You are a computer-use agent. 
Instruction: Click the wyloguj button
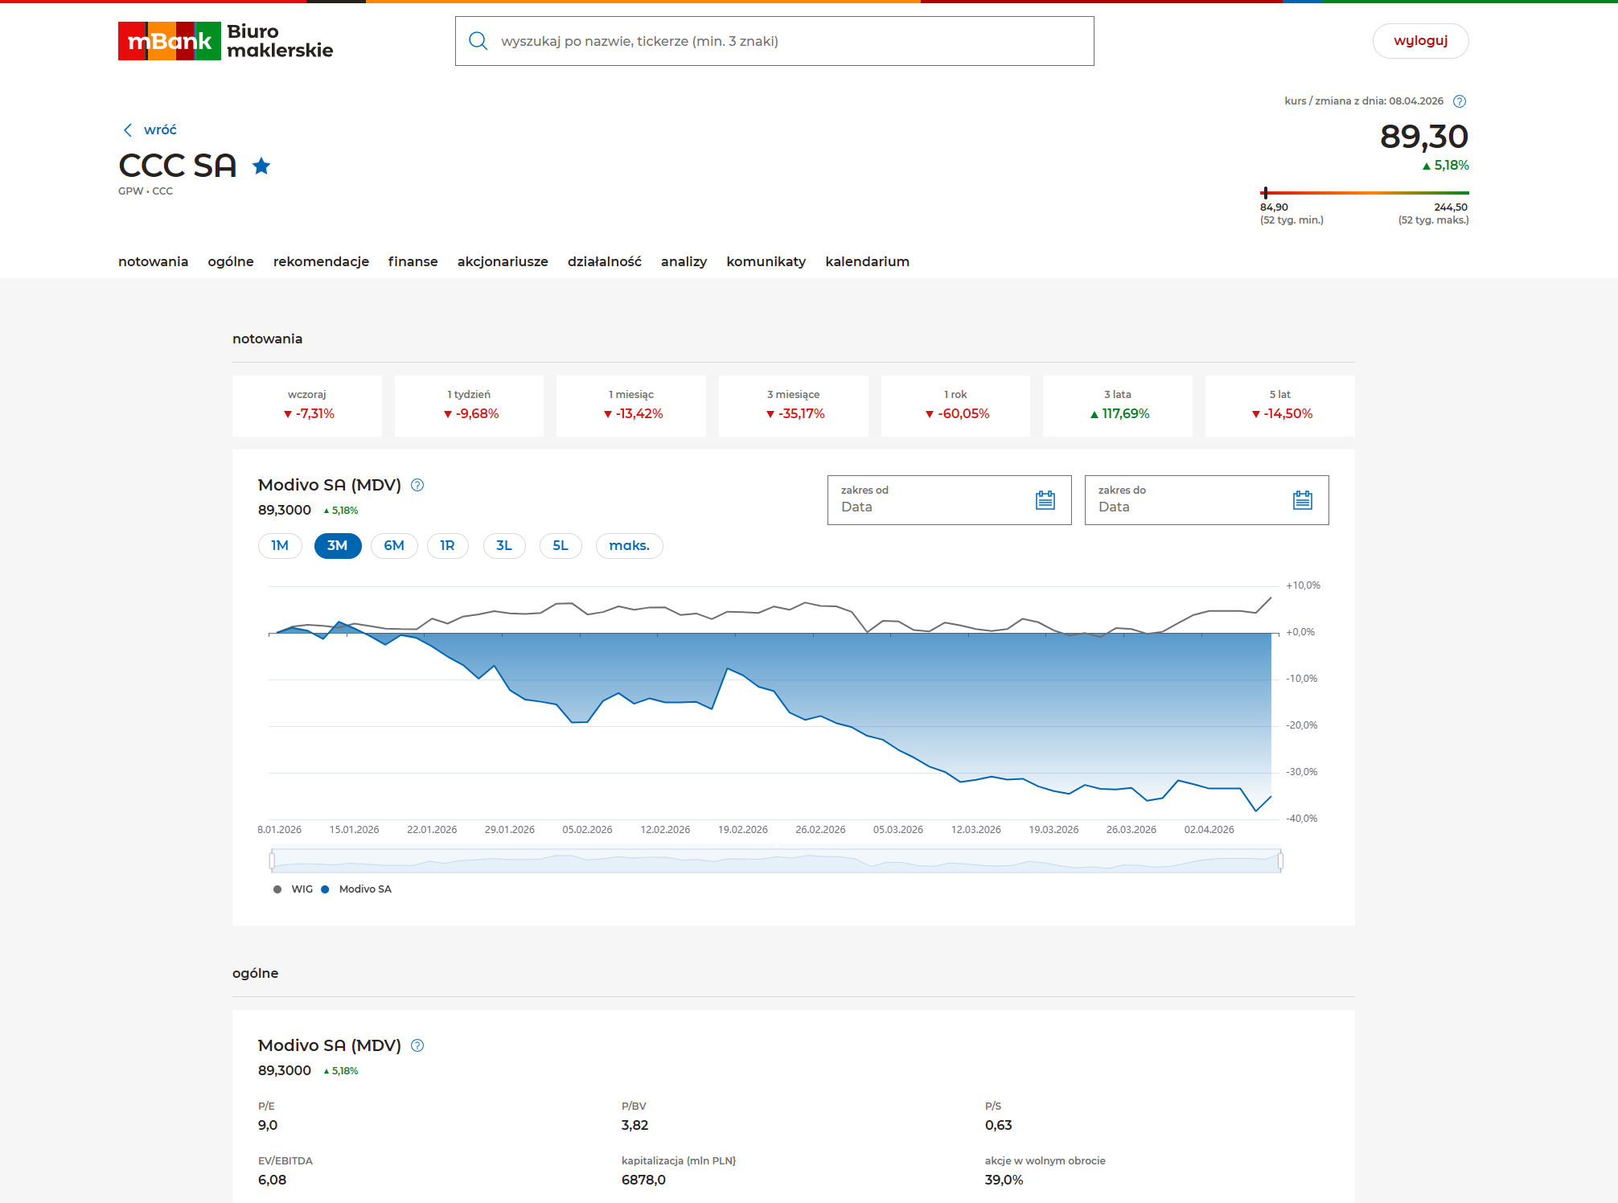tap(1421, 41)
